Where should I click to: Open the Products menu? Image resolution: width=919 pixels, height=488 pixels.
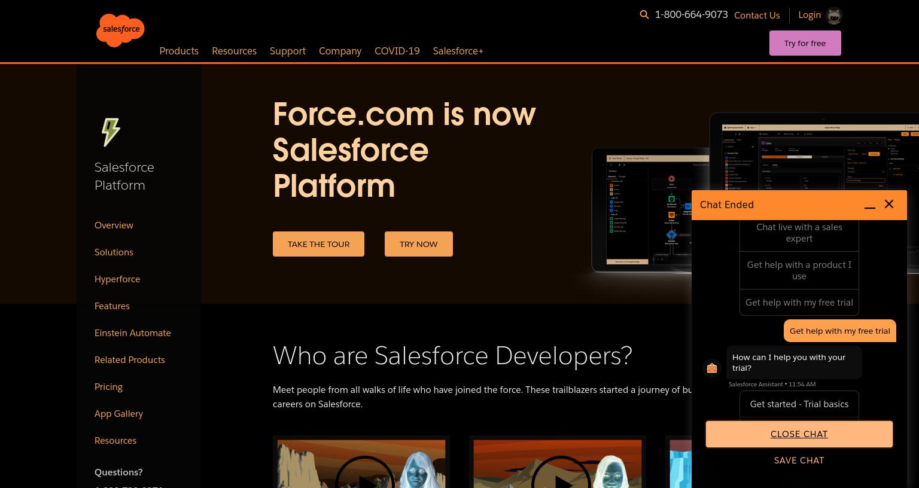tap(179, 51)
